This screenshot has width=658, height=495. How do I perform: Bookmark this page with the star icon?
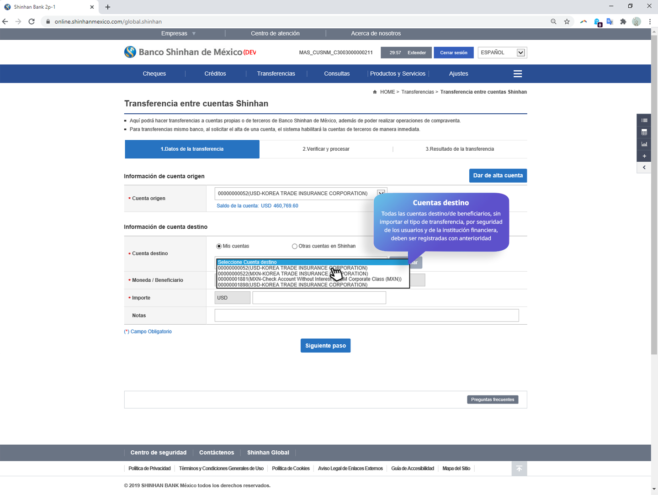pos(567,21)
